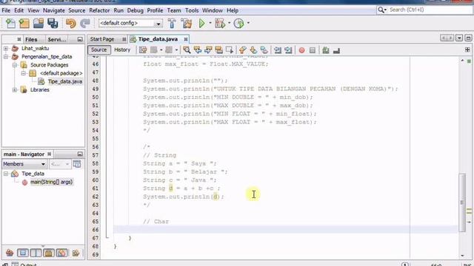Viewport: 474px width, 266px height.
Task: Toggle Bookmark icon in editor toolbar
Action: click(264, 50)
